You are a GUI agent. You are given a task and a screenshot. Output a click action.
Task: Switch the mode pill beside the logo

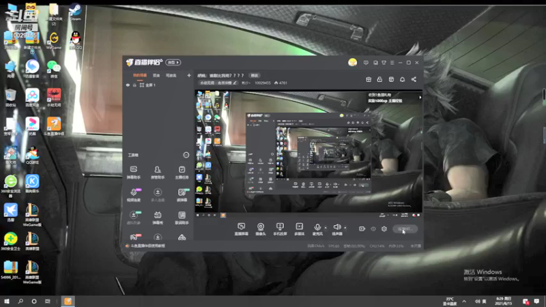pos(173,62)
